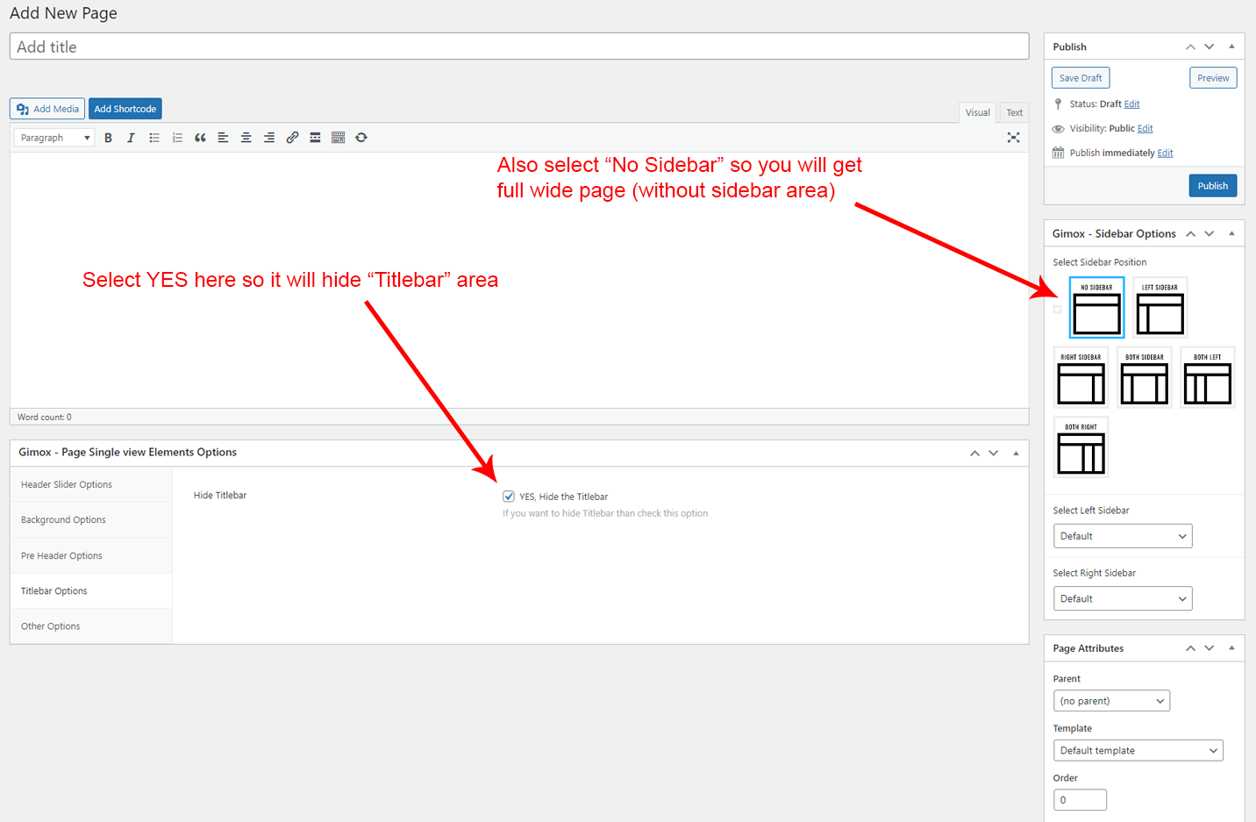The image size is (1256, 822).
Task: Apply italic formatting in editor toolbar
Action: [131, 138]
